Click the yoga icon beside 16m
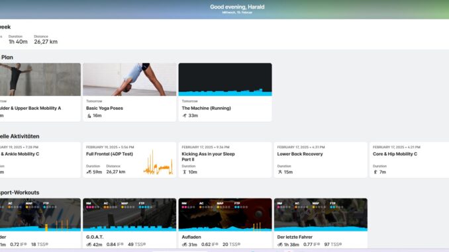The width and height of the screenshot is (449, 252). pos(89,116)
